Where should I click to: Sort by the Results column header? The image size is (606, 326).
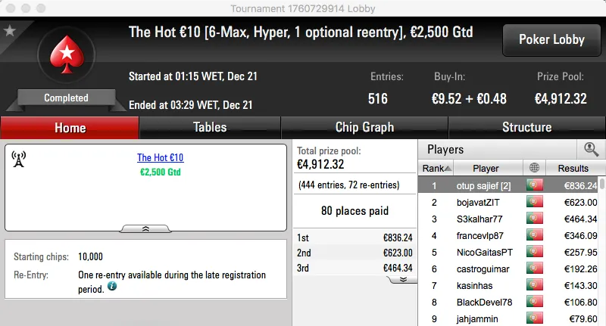coord(573,168)
